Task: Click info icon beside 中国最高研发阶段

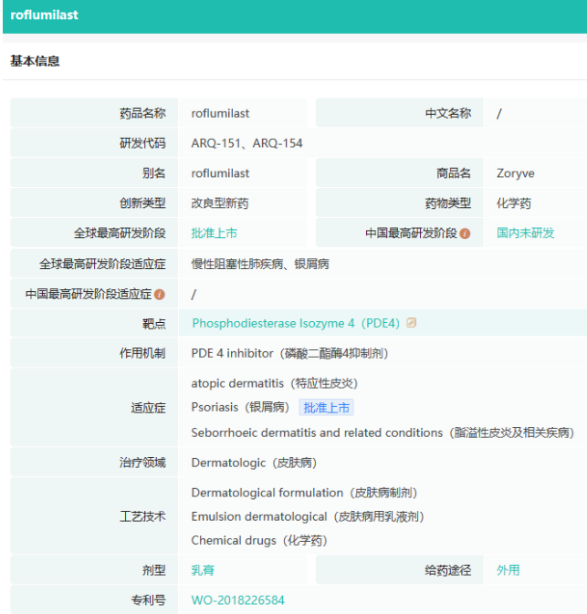Action: tap(465, 234)
